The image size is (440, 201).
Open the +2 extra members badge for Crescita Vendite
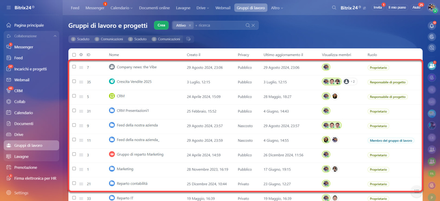click(x=350, y=82)
